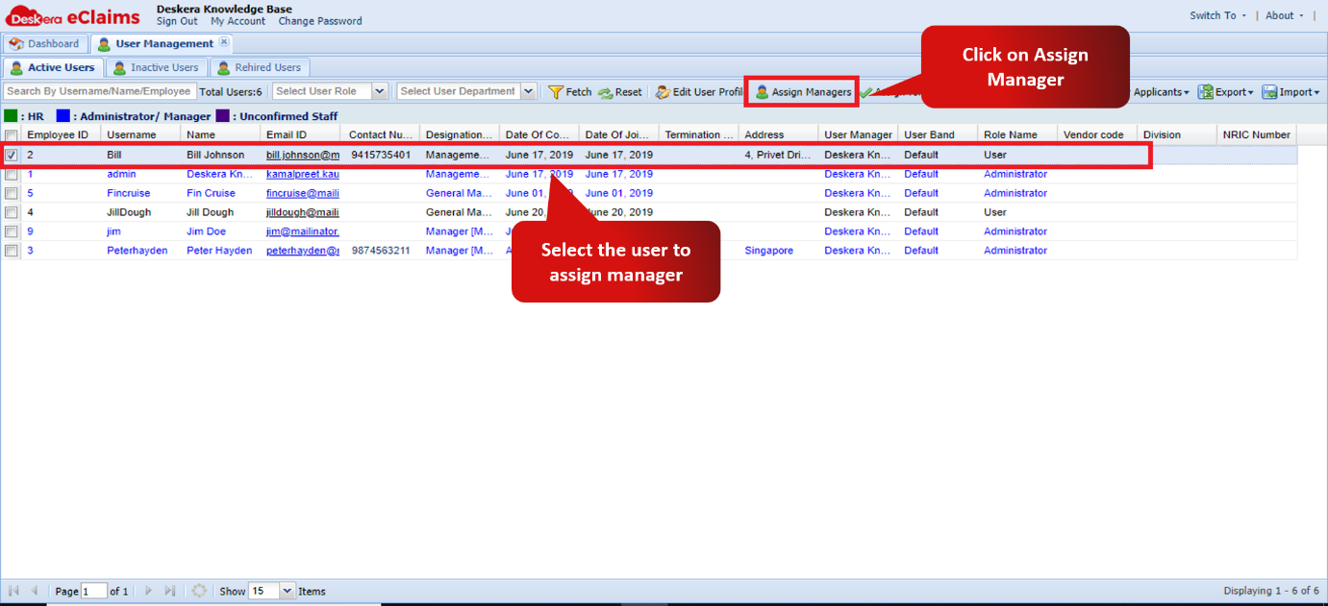Click the Export spreadsheet icon
Screen dimensions: 1328x606
point(1206,91)
